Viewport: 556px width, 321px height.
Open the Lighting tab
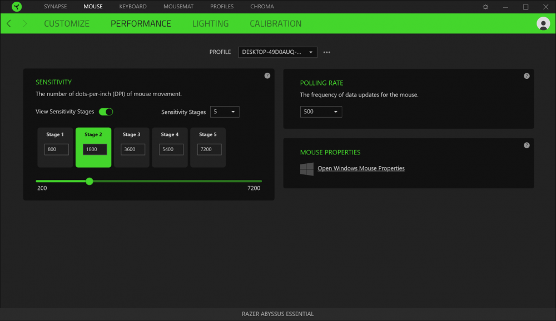(210, 24)
